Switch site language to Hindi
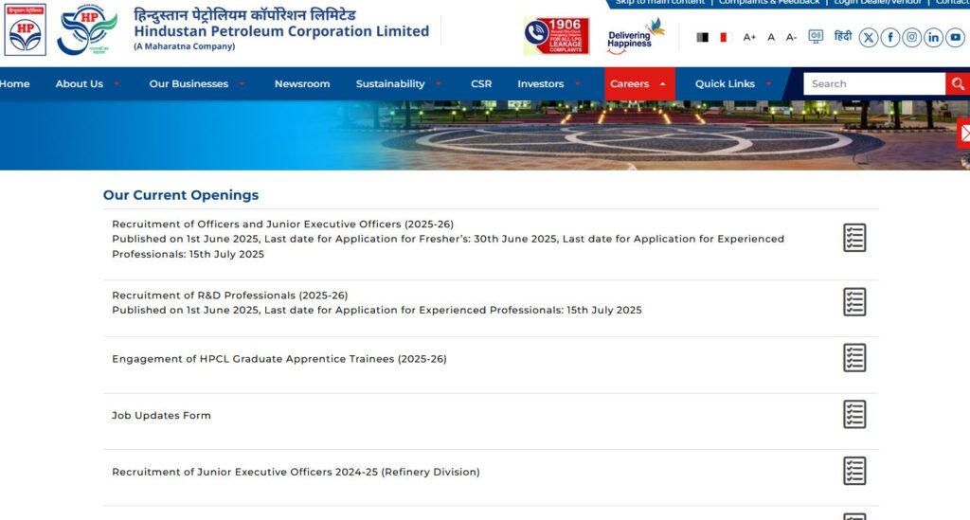Image resolution: width=970 pixels, height=520 pixels. pyautogui.click(x=842, y=37)
